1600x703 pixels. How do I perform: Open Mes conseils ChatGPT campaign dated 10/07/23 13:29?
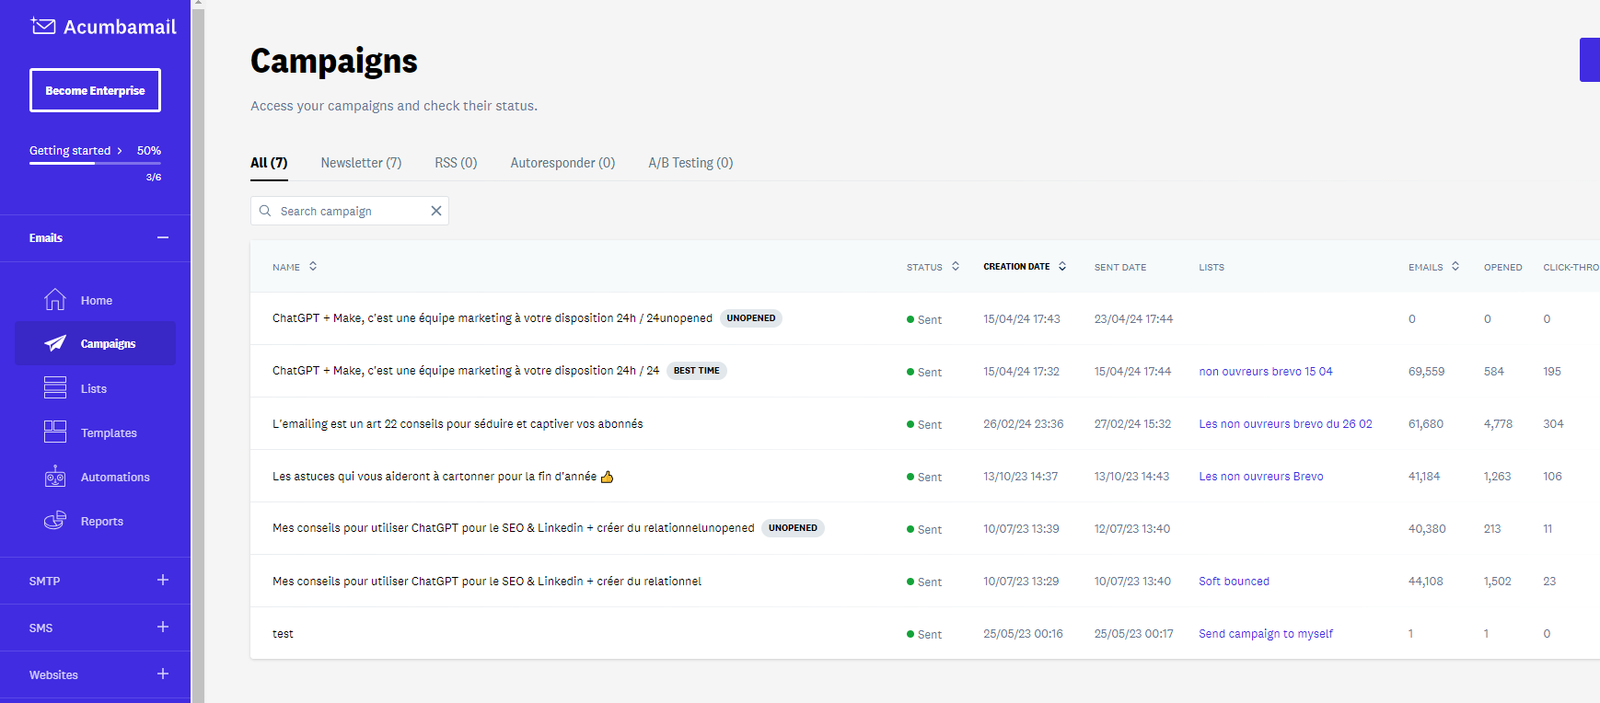487,582
